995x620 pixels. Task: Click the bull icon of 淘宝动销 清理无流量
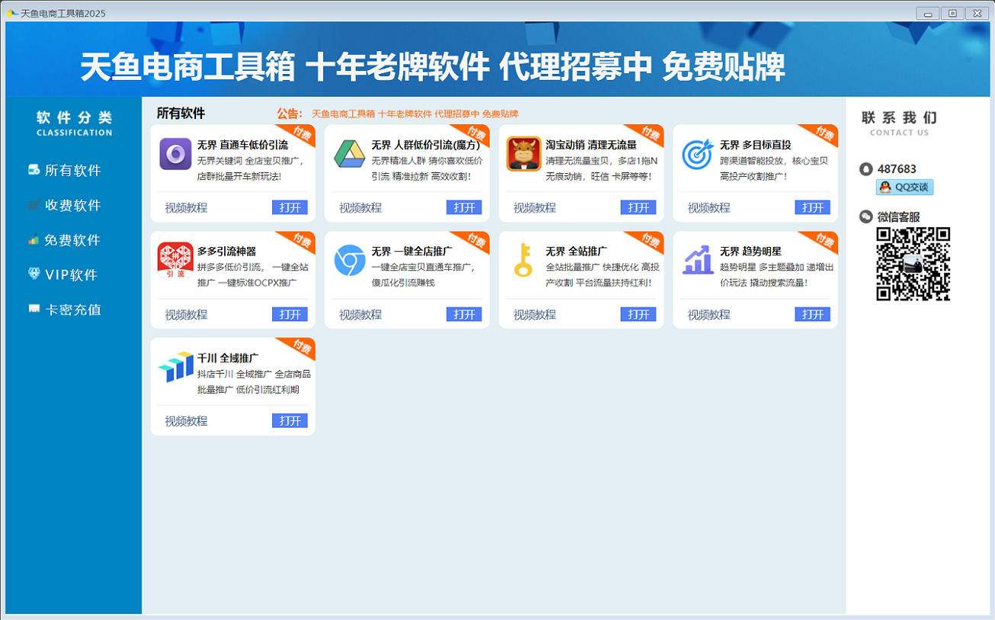point(524,154)
